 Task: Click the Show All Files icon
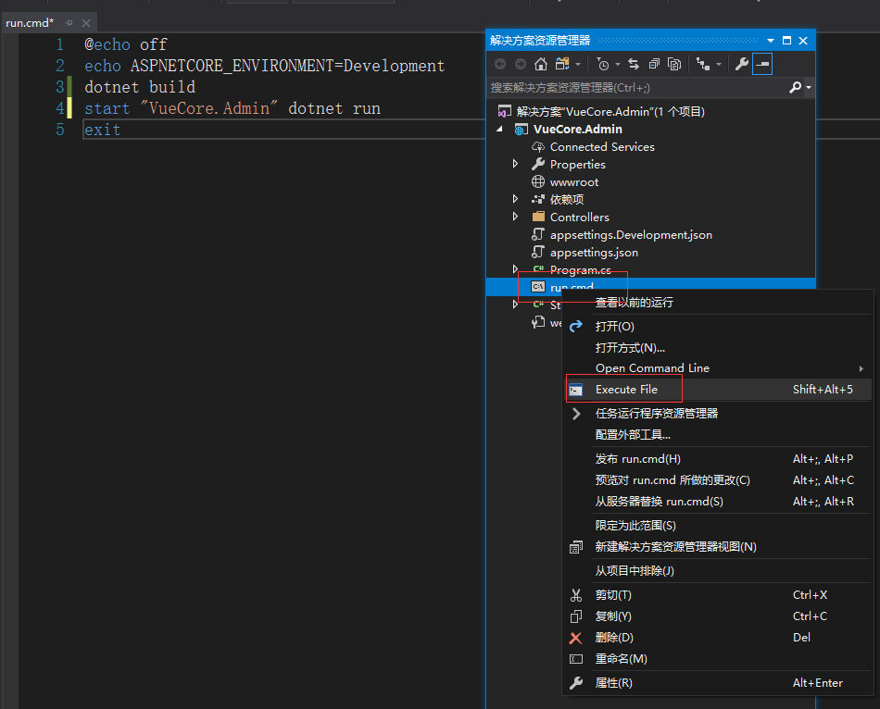pos(674,64)
